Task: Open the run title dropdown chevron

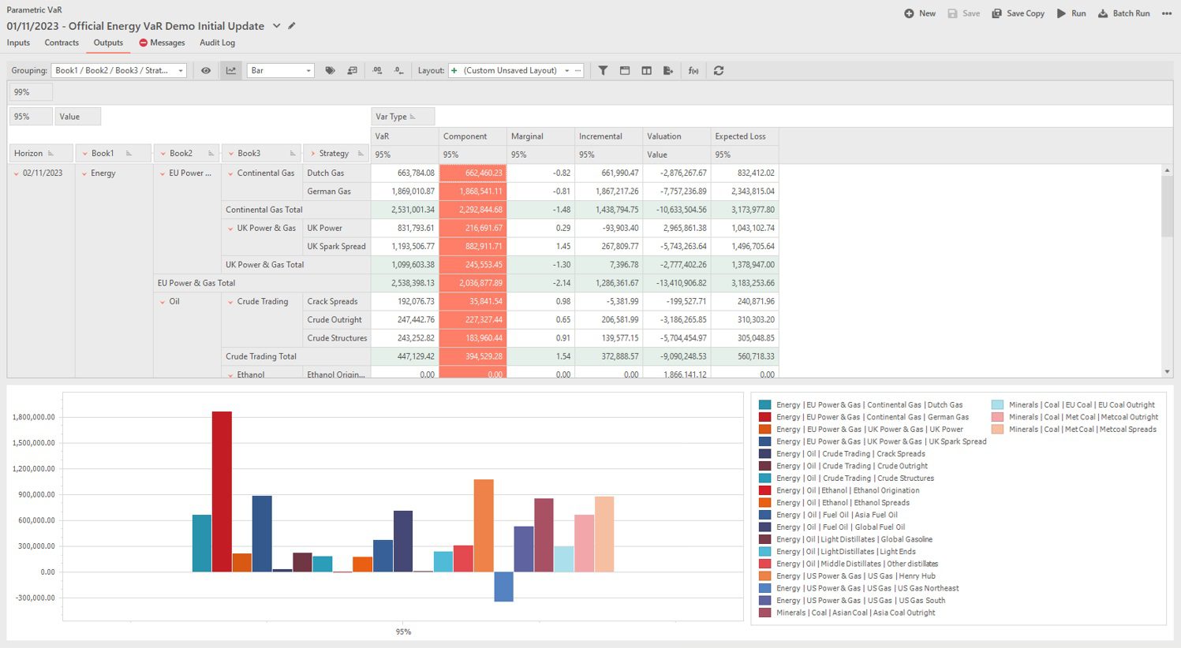Action: [277, 26]
